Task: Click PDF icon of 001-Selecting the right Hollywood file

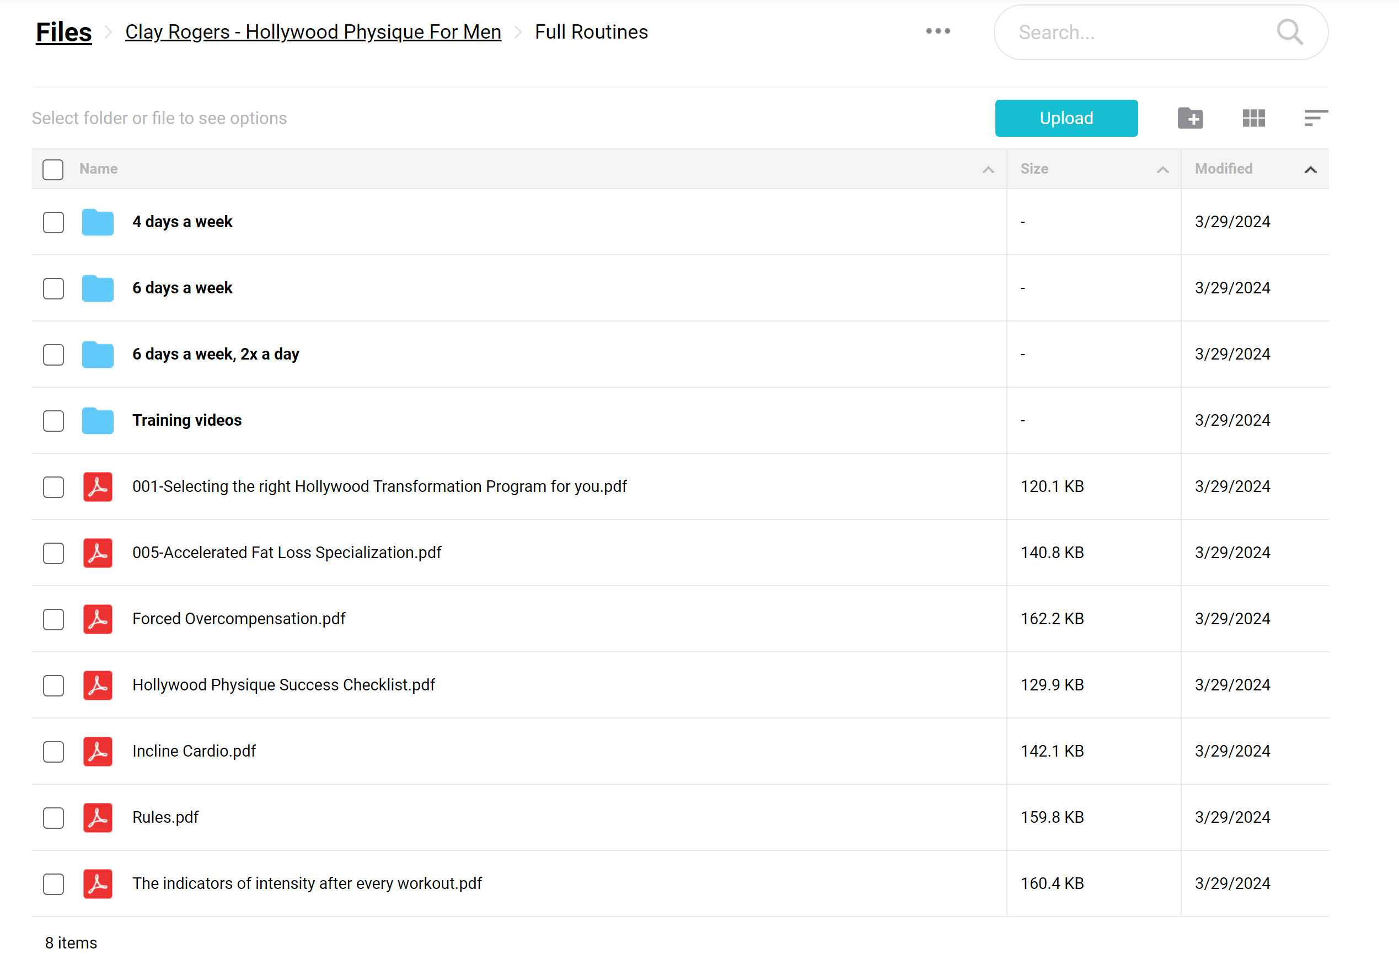Action: 98,487
